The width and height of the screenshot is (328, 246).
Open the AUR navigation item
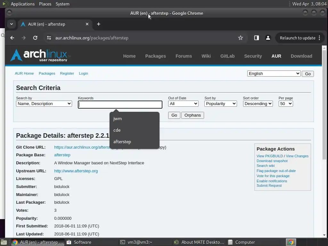(x=276, y=56)
